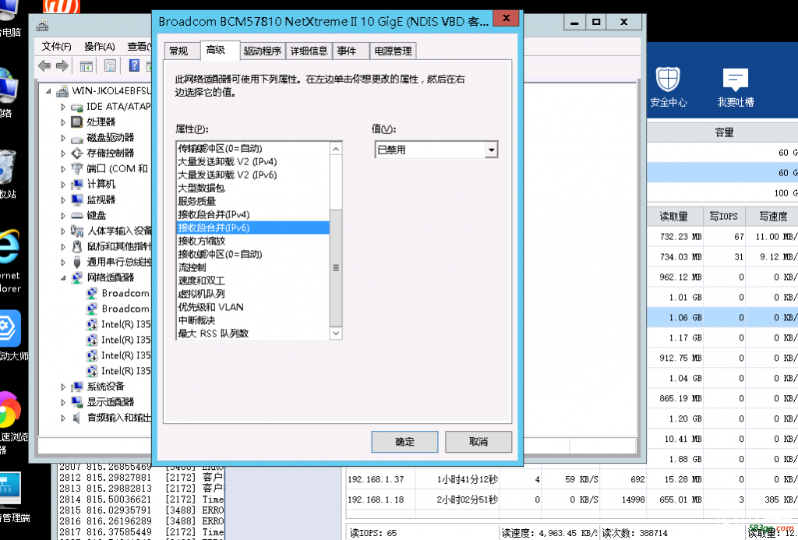Select 服务质量 property
The width and height of the screenshot is (798, 540).
(253, 201)
